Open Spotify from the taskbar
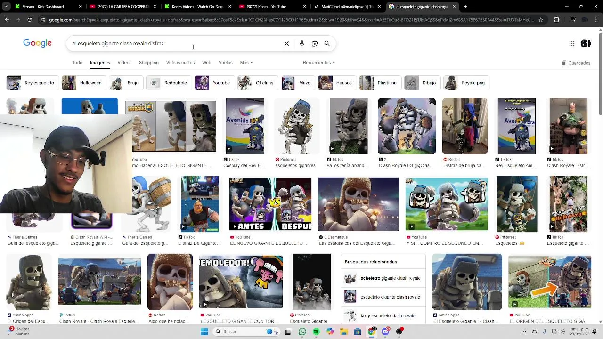Screen dimensions: 603x339 (316, 331)
